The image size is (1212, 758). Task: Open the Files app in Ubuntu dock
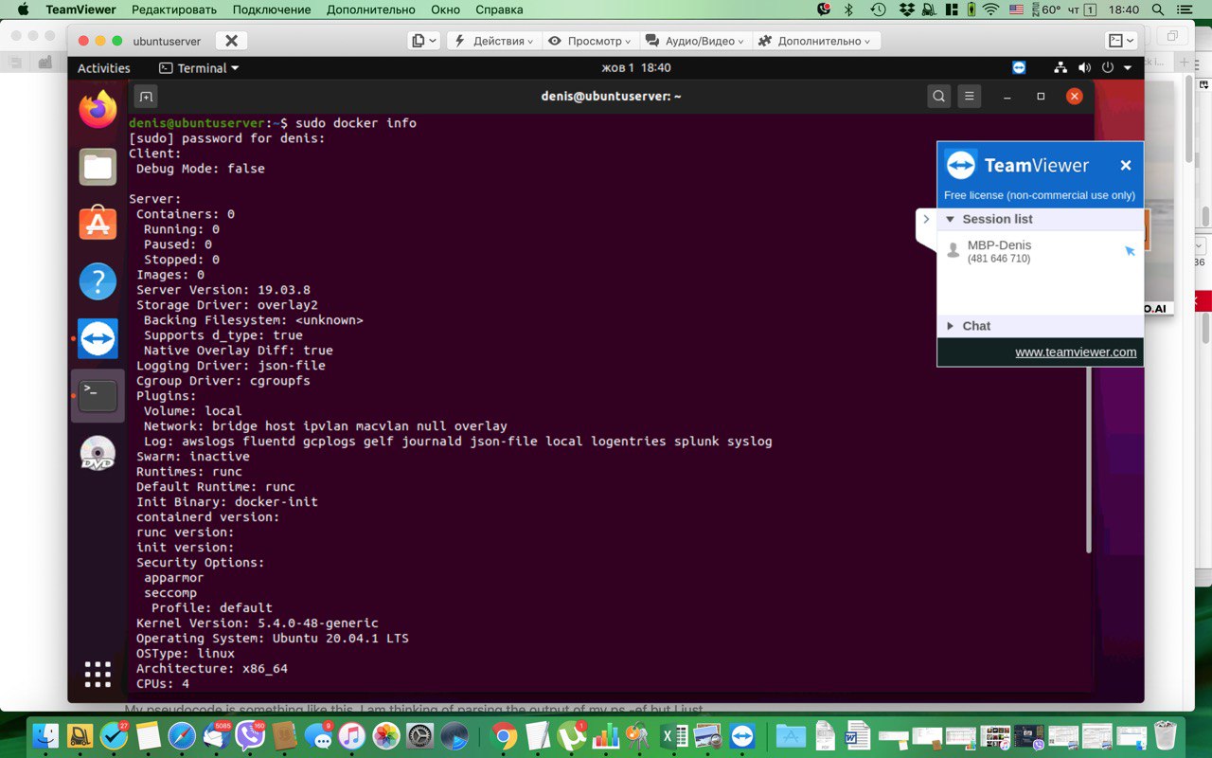tap(98, 167)
